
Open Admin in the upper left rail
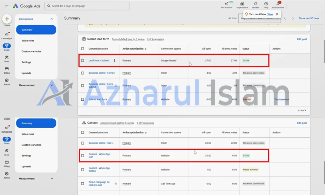coord(7,82)
